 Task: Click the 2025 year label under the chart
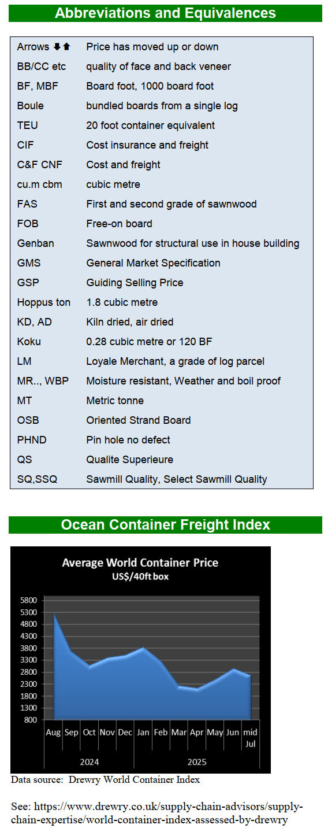pyautogui.click(x=196, y=761)
